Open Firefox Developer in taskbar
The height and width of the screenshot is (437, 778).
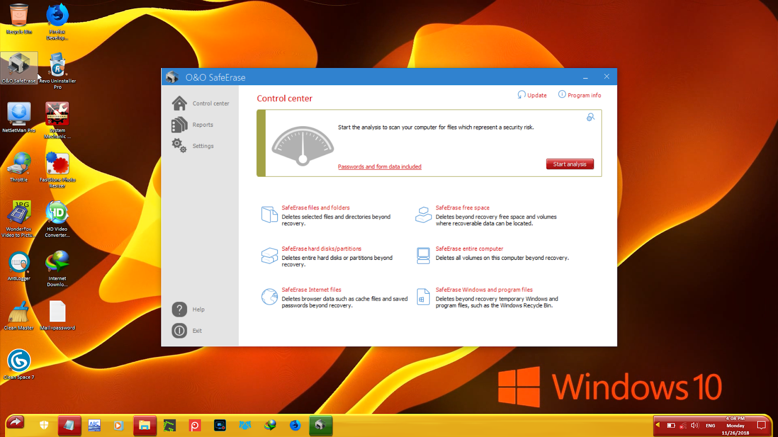(x=295, y=425)
